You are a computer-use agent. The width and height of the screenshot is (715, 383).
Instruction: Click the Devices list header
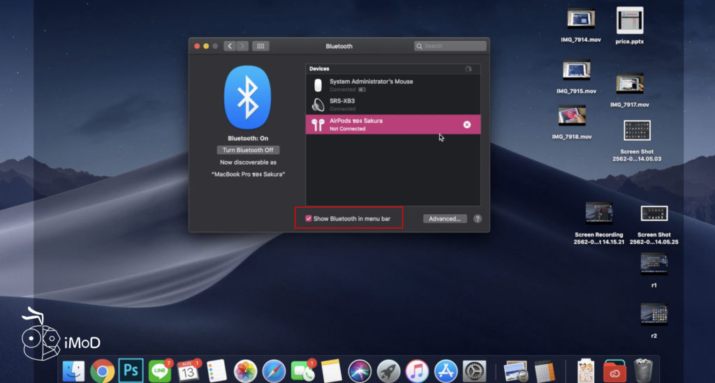[392, 69]
